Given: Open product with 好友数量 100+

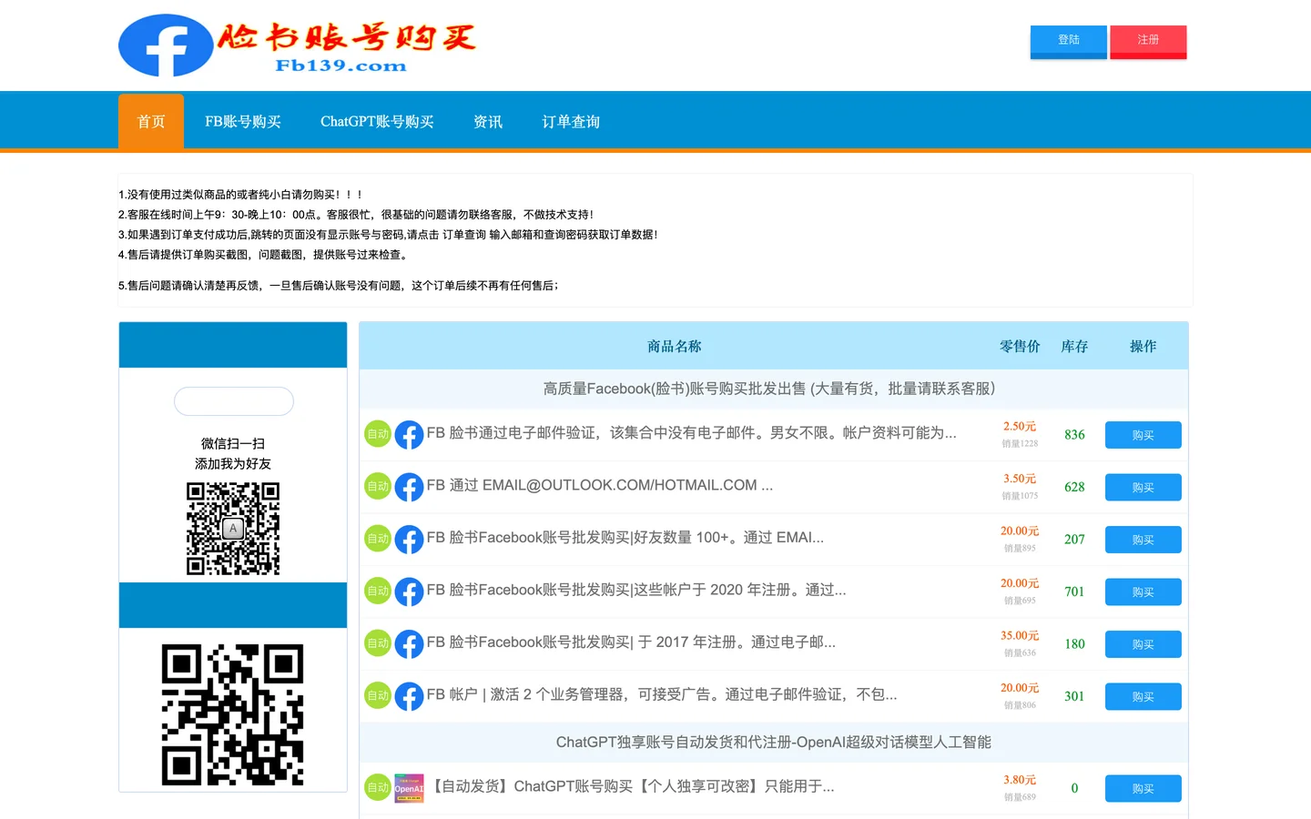Looking at the screenshot, I should coord(625,538).
